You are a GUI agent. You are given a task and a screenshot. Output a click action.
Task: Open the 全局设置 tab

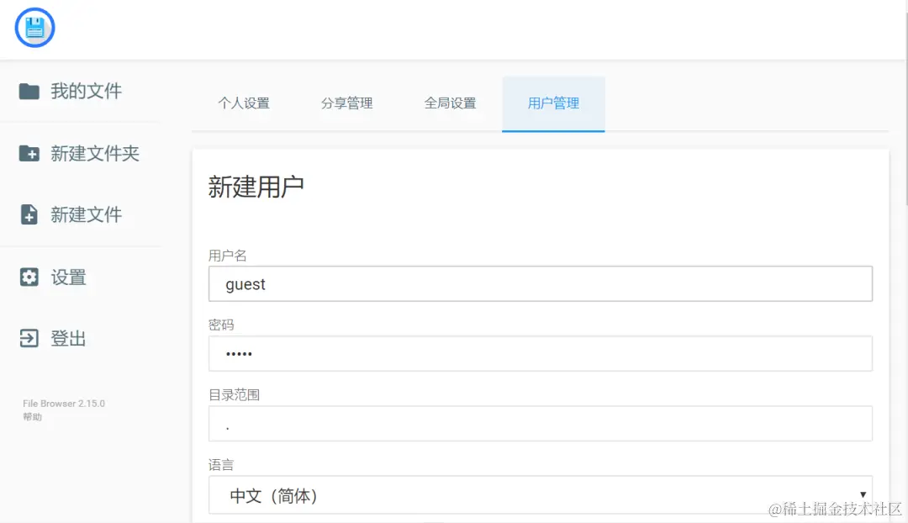tap(450, 103)
